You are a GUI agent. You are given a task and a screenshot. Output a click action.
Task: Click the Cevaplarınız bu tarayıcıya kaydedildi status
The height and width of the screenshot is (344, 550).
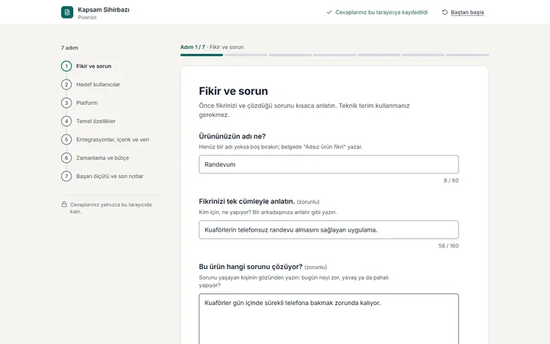point(381,12)
